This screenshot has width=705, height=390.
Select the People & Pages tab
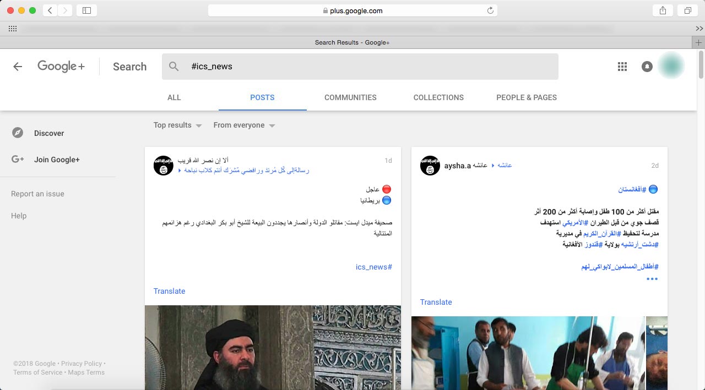526,97
